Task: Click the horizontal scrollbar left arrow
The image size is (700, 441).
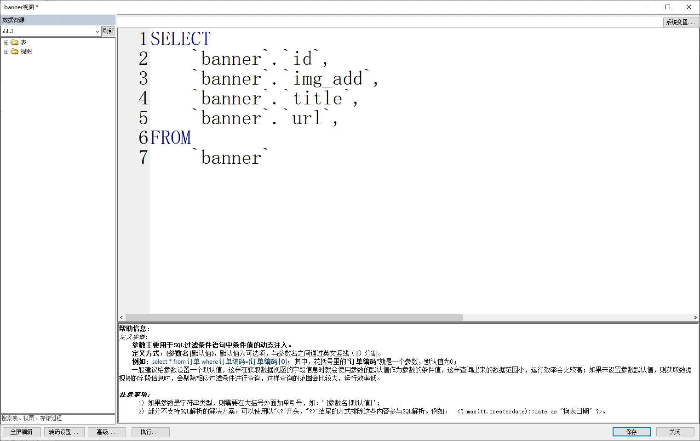Action: 121,317
